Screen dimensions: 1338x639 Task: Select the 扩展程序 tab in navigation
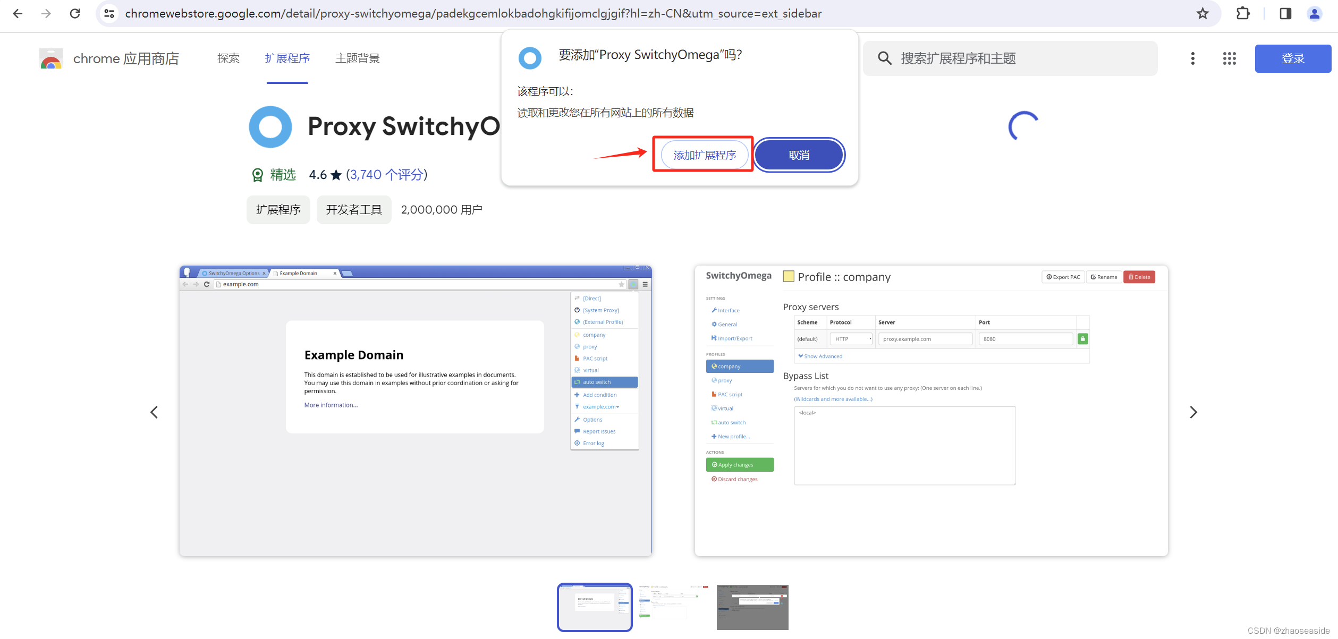coord(287,58)
